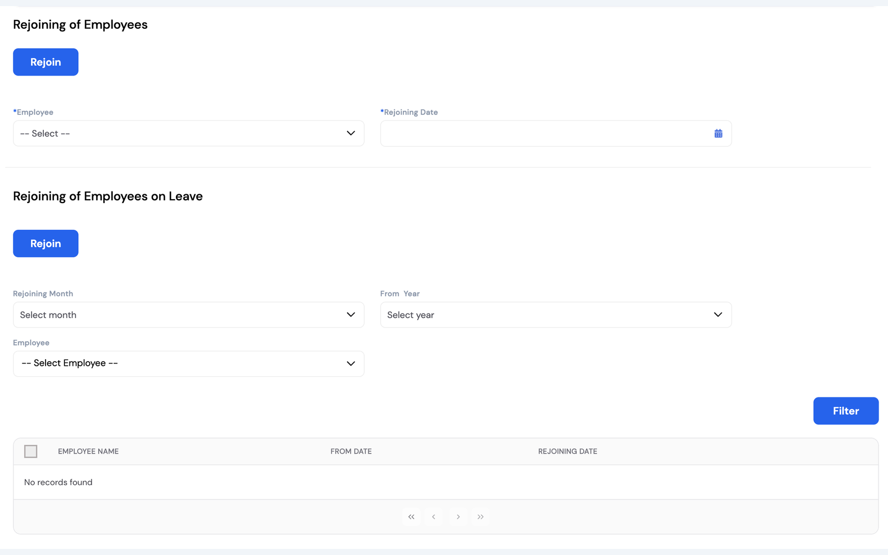Click Rejoin under Rejoining of Employees
The height and width of the screenshot is (555, 888).
tap(46, 62)
